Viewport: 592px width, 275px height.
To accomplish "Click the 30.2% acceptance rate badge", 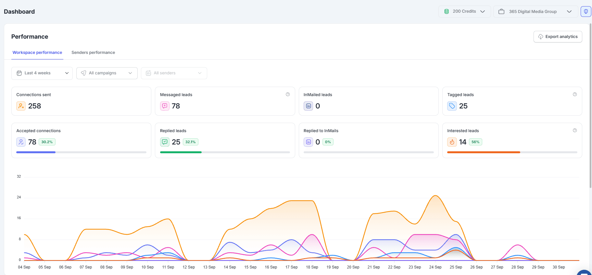I will tap(47, 142).
